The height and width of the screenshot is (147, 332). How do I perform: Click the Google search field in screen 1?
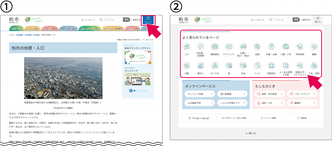[111, 20]
